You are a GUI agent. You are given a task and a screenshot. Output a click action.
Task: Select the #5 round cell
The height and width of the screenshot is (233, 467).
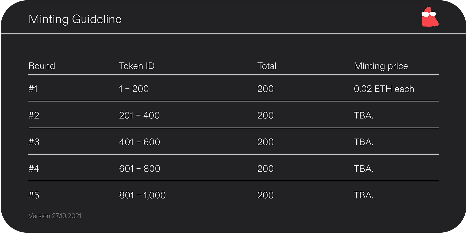click(34, 195)
